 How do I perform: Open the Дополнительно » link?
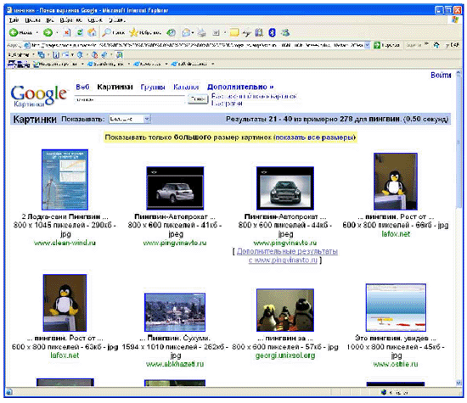pyautogui.click(x=240, y=87)
